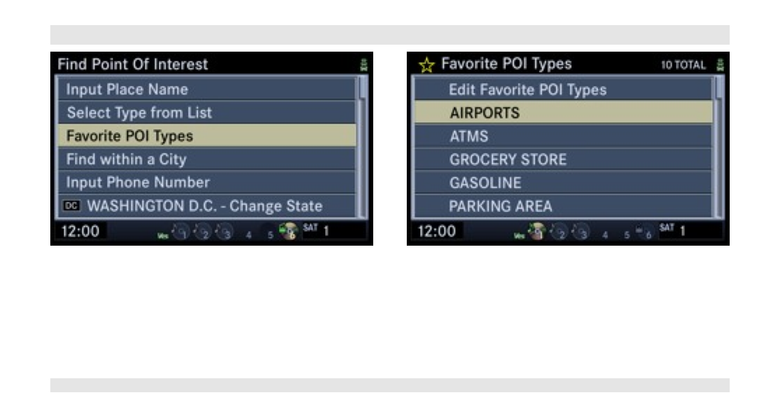Open Edit Favorite POI Types
Image resolution: width=780 pixels, height=402 pixels.
click(563, 89)
